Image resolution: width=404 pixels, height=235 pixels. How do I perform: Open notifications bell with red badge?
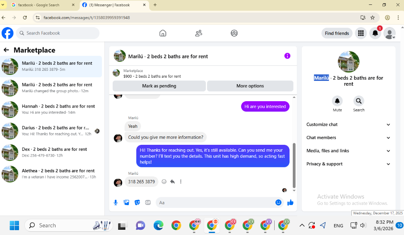[x=375, y=33]
